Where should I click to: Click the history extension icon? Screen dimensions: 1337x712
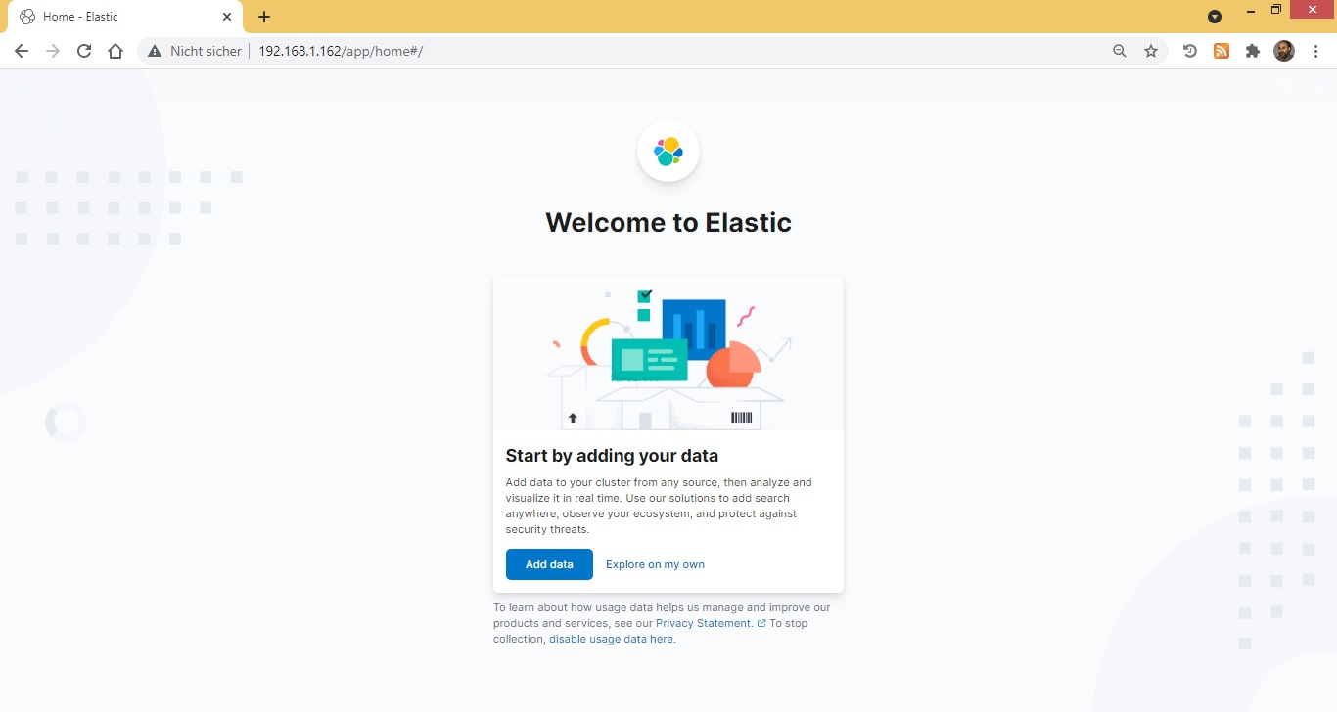(x=1190, y=51)
